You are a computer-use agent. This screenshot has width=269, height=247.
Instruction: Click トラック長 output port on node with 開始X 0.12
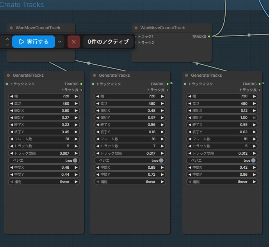click(260, 90)
